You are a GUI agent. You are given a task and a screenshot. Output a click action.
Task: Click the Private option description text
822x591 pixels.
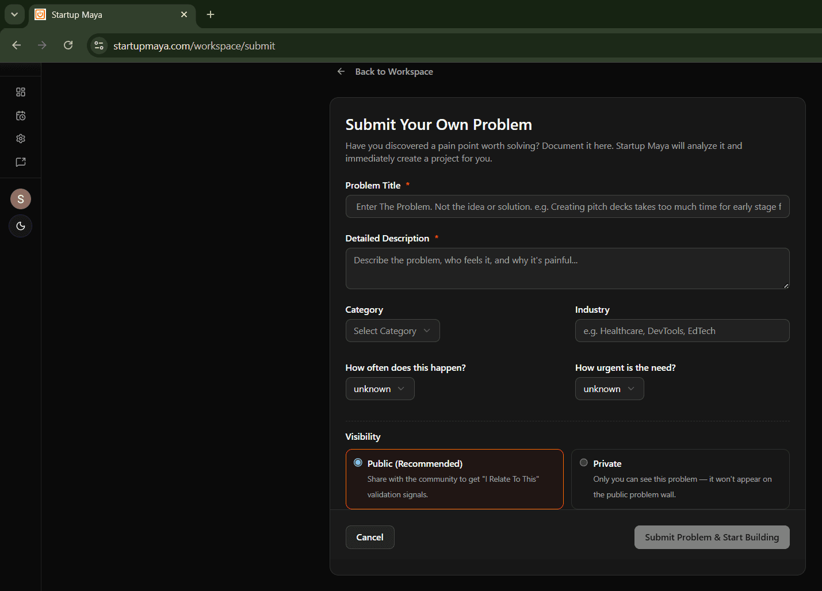pos(682,487)
